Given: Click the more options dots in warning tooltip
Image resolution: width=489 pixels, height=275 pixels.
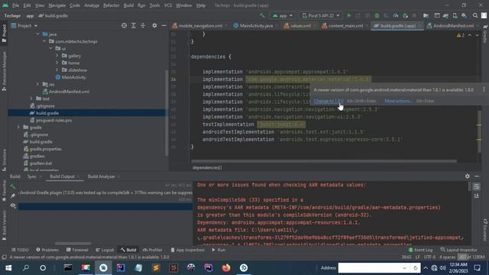Looking at the screenshot, I should pos(484,89).
